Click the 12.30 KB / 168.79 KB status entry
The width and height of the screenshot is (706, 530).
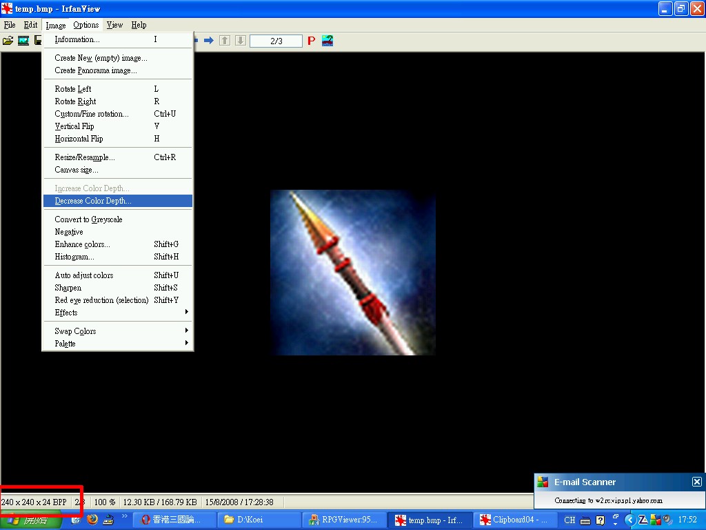point(160,502)
